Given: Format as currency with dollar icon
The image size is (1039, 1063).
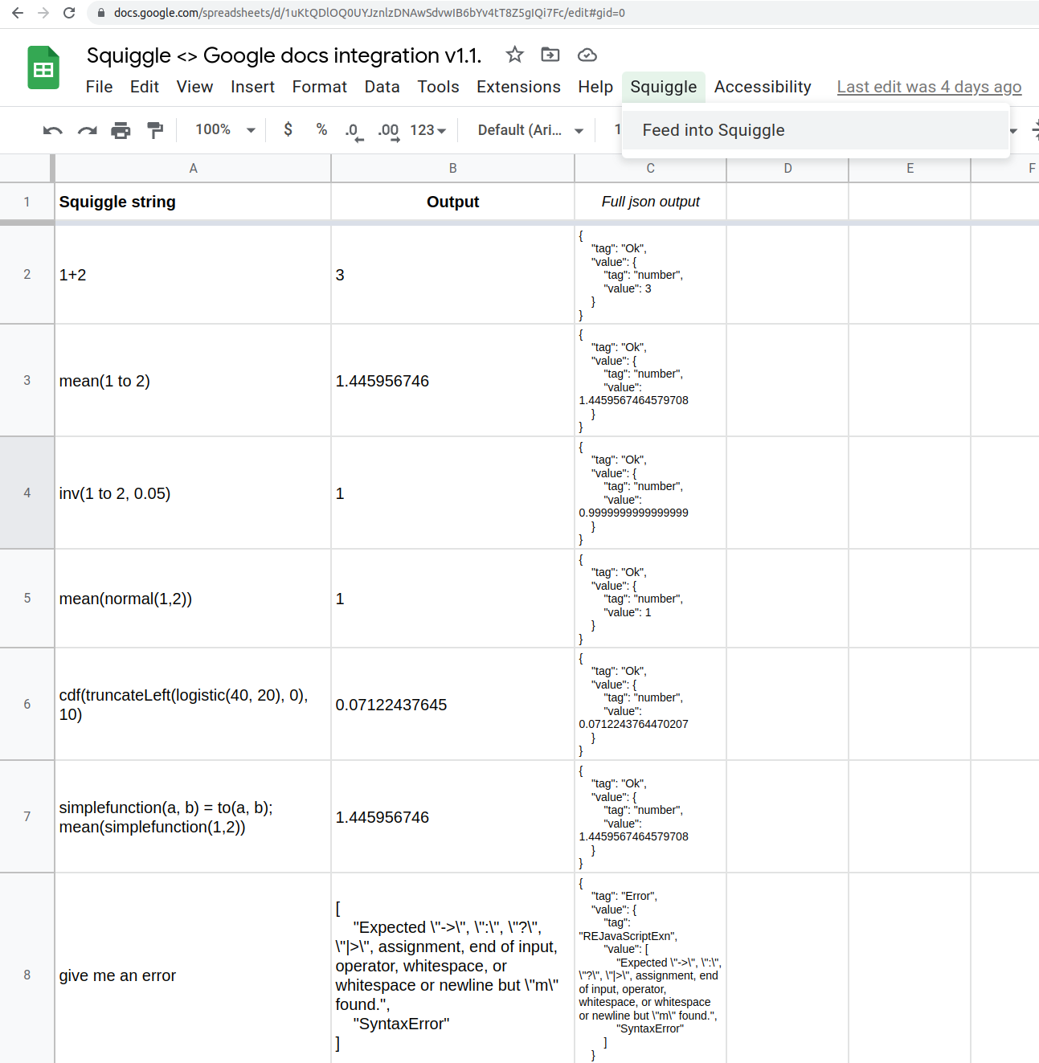Looking at the screenshot, I should click(x=288, y=129).
